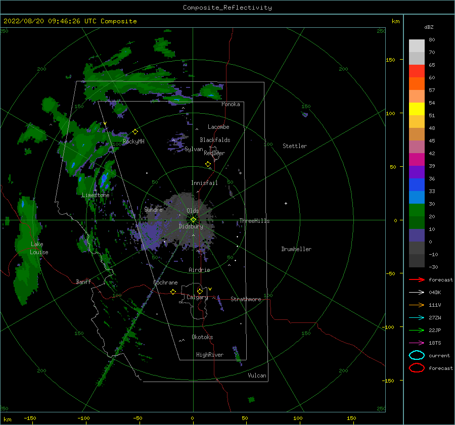
Task: Click the ThreeHills city label
Action: coord(254,221)
